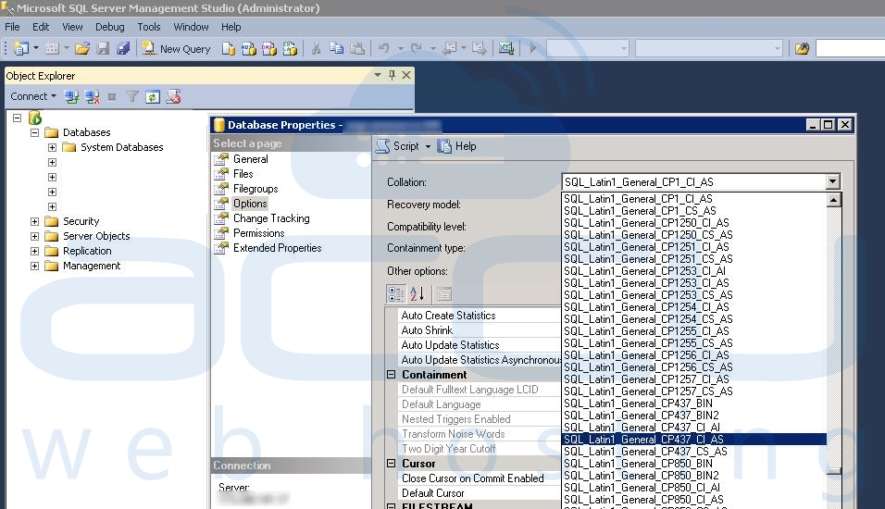Viewport: 885px width, 509px height.
Task: Click the Disconnect icon in Object Explorer
Action: tap(93, 96)
